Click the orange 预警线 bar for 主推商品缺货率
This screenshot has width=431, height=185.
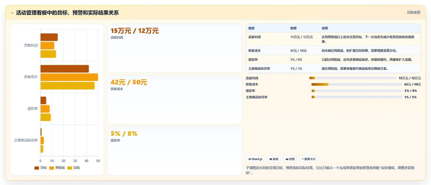(42, 140)
